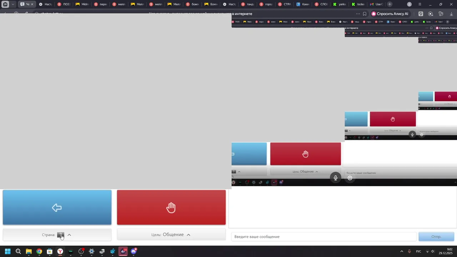Open OBS Studio from the taskbar

click(x=81, y=251)
